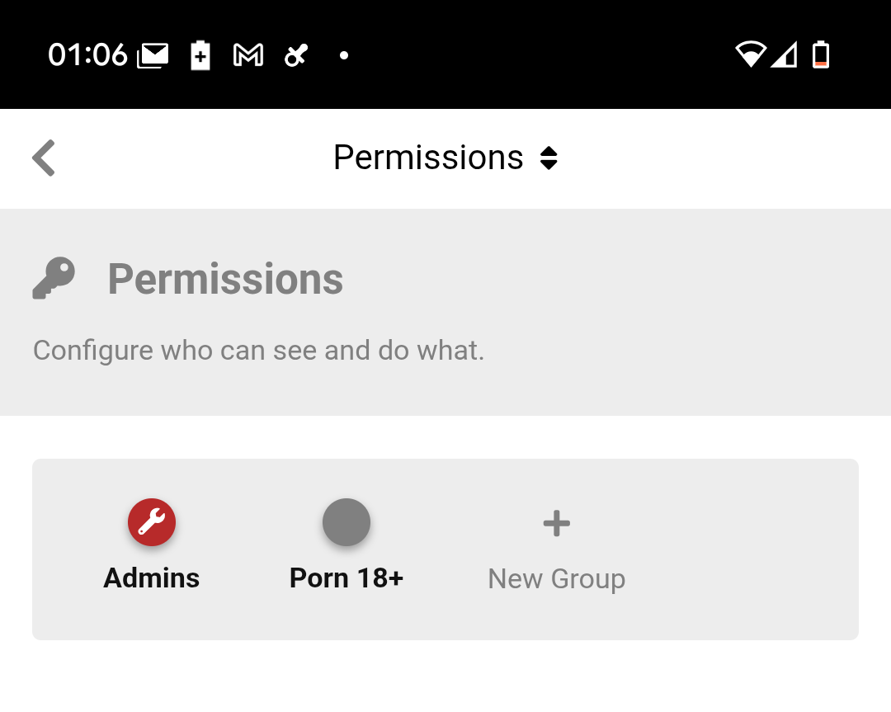Tap the pinwheel notification icon
This screenshot has height=712, width=891.
tap(296, 55)
